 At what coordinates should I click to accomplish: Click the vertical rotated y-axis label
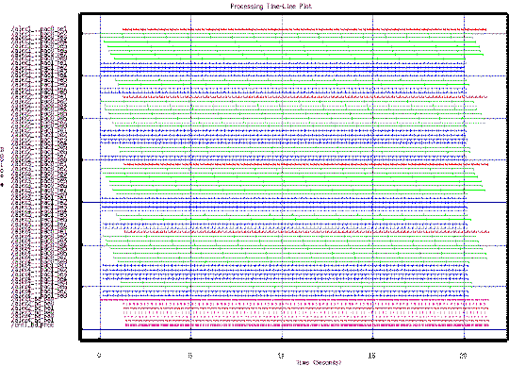coord(2,166)
